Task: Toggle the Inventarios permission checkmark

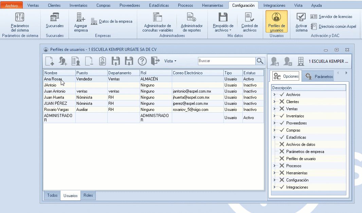Action: point(282,116)
